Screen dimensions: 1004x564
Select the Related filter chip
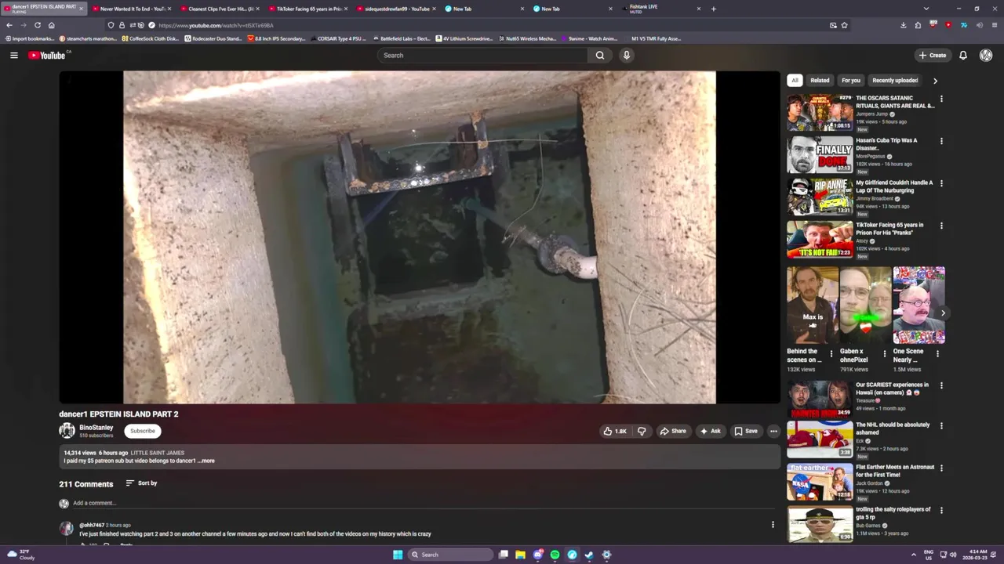click(820, 80)
